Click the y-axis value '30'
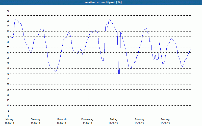 click(x=8, y=84)
